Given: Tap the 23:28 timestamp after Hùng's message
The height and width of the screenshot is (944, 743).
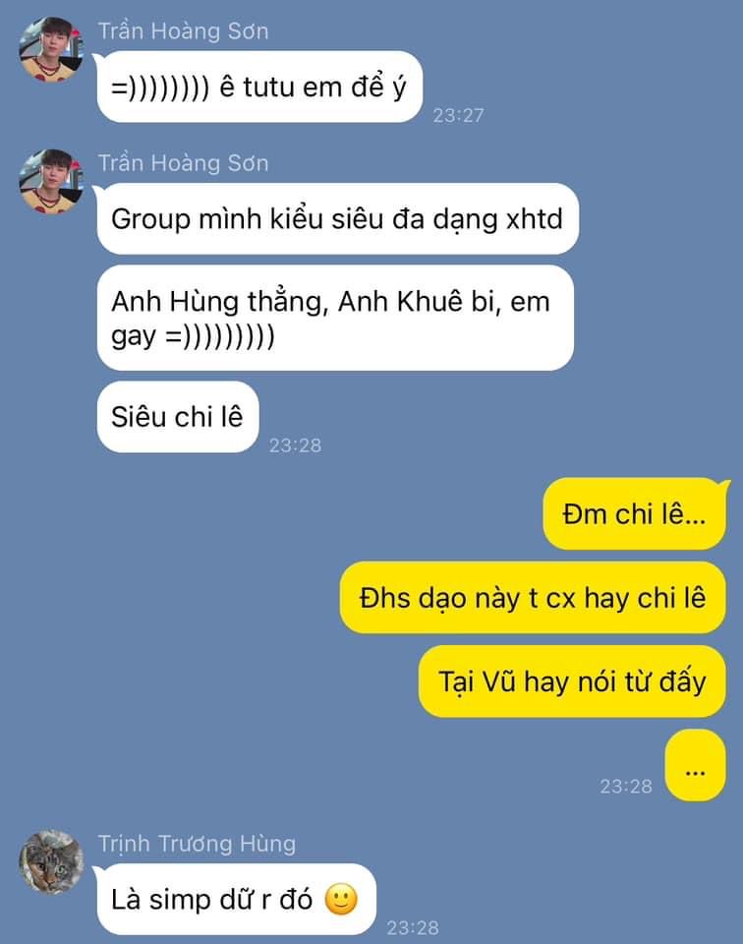Looking at the screenshot, I should point(413,927).
